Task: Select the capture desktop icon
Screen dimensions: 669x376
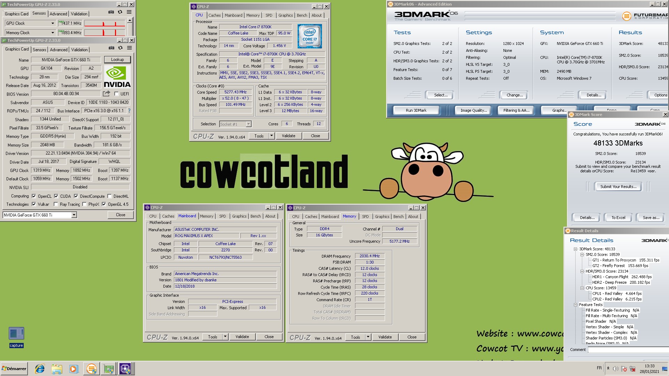Action: tap(16, 337)
